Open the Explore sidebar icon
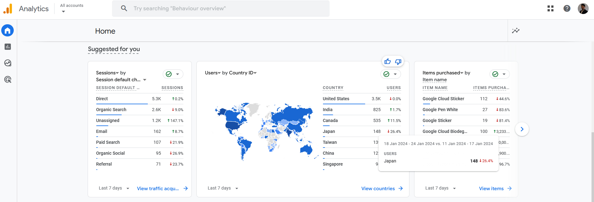The width and height of the screenshot is (594, 202). click(x=7, y=63)
